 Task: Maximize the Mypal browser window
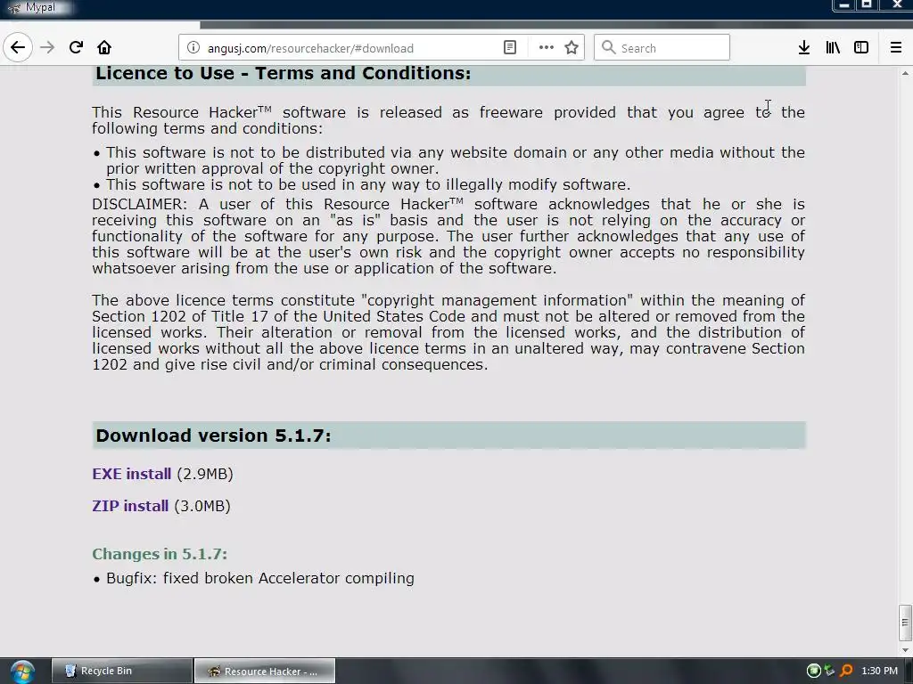coord(867,4)
